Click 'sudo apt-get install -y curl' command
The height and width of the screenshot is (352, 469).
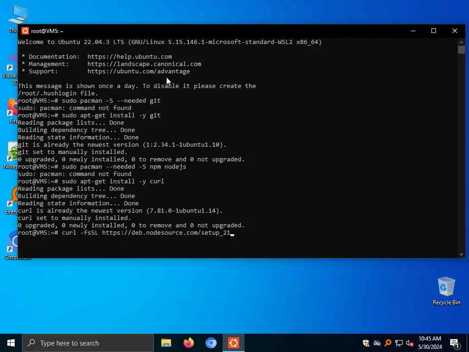click(x=113, y=181)
